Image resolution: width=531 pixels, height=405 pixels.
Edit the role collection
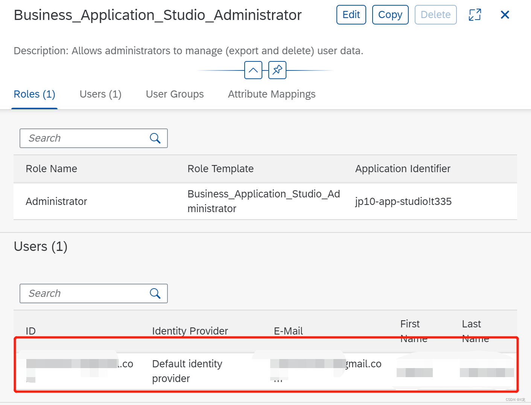(x=351, y=15)
